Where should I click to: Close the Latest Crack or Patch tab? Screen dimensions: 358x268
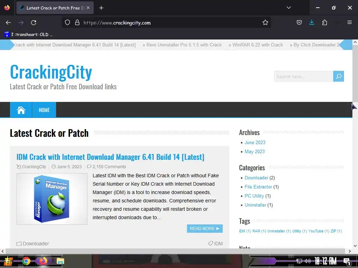tap(88, 8)
